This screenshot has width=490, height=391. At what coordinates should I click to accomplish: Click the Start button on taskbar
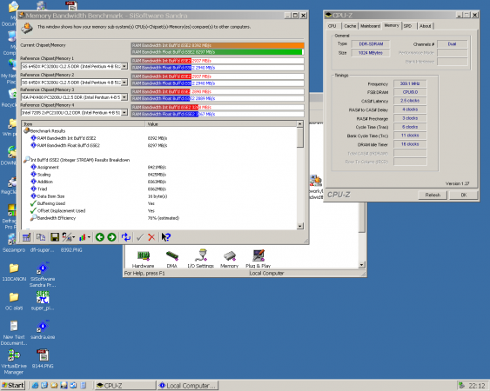(12, 386)
